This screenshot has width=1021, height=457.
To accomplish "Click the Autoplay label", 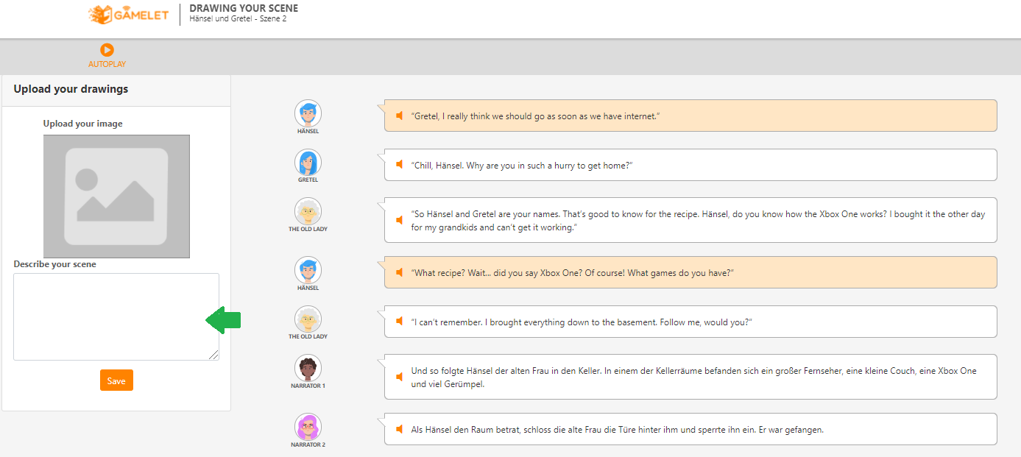I will 107,65.
